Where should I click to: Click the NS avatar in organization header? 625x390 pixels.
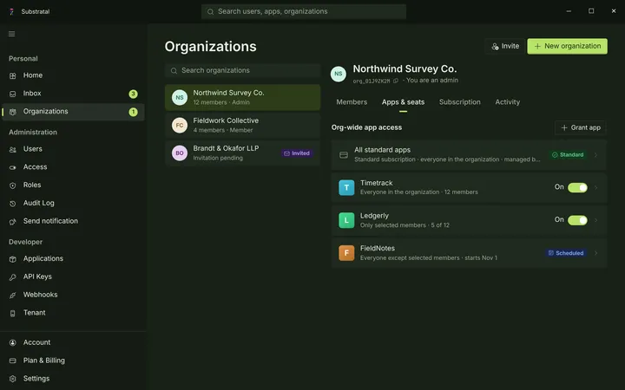tap(339, 74)
